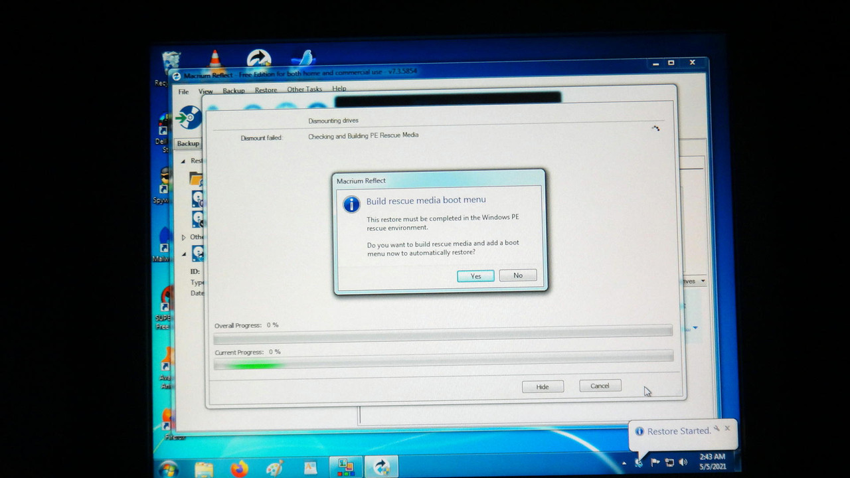Screen dimensions: 850x478
Task: Open the volume tray icon
Action: tap(683, 461)
